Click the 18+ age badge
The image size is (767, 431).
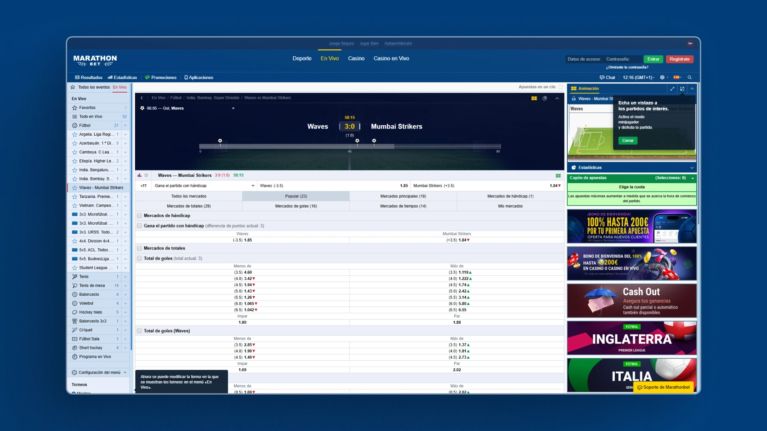690,43
